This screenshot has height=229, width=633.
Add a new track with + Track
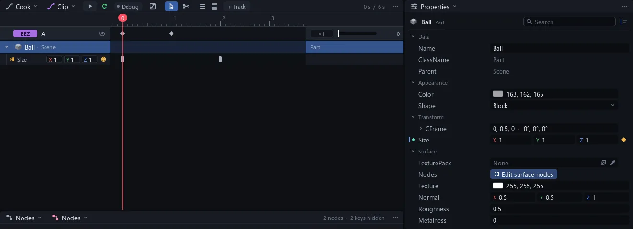pyautogui.click(x=237, y=7)
